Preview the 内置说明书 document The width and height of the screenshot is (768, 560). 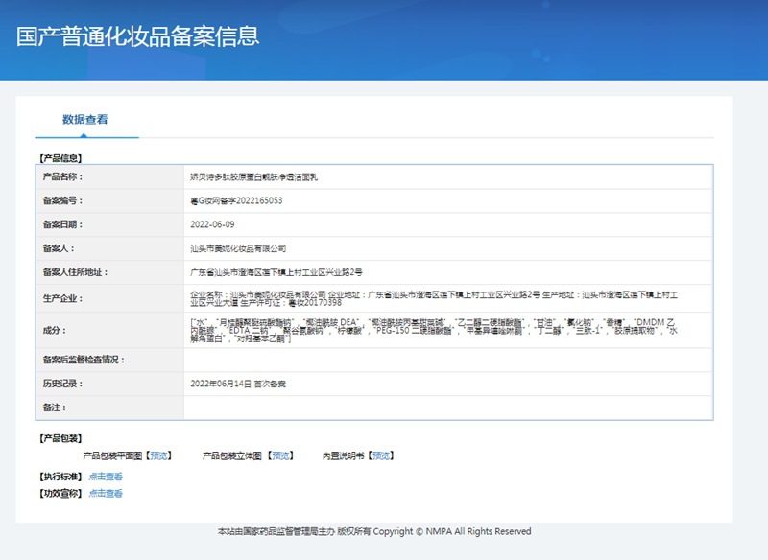(x=381, y=455)
